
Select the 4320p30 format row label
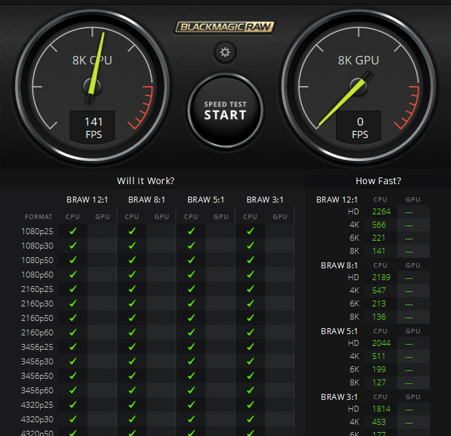tap(37, 420)
